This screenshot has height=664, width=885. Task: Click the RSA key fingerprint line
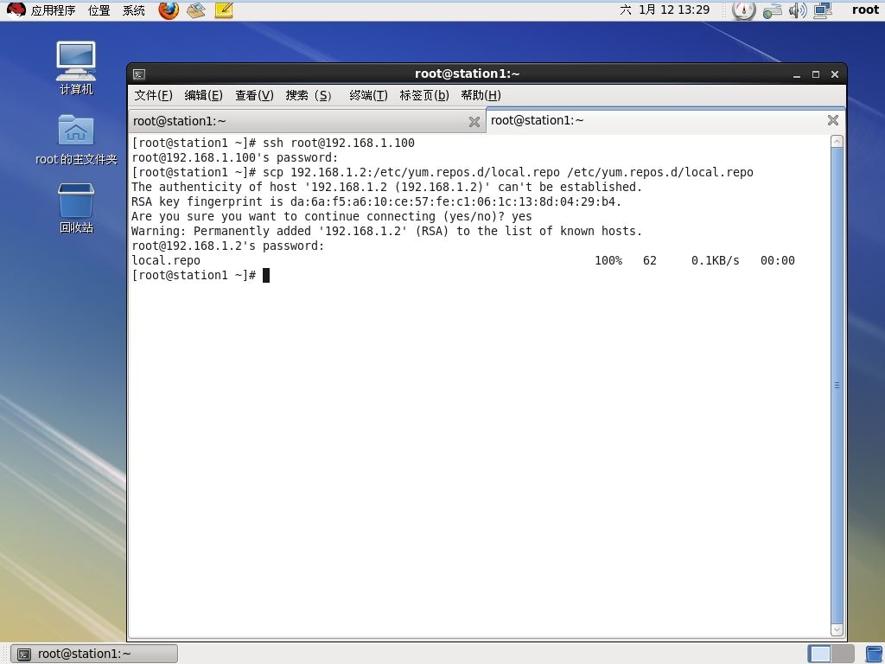[x=376, y=201]
